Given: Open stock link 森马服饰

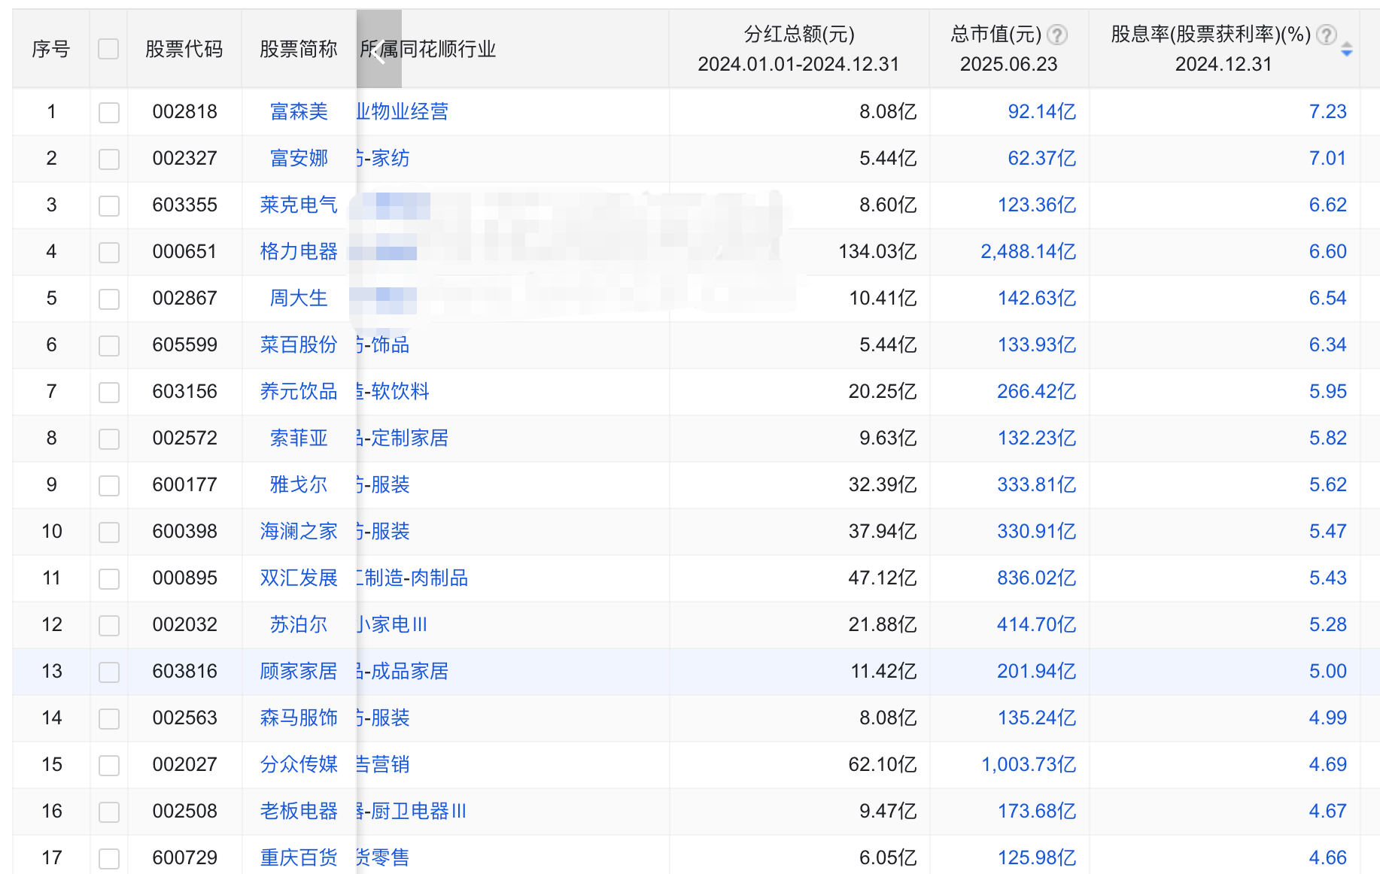Looking at the screenshot, I should click(x=299, y=718).
